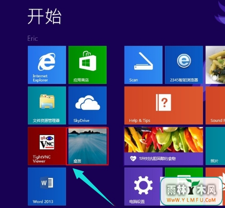Open the Help & Tips tile
Viewport: 225px width, 208px height.
point(163,106)
